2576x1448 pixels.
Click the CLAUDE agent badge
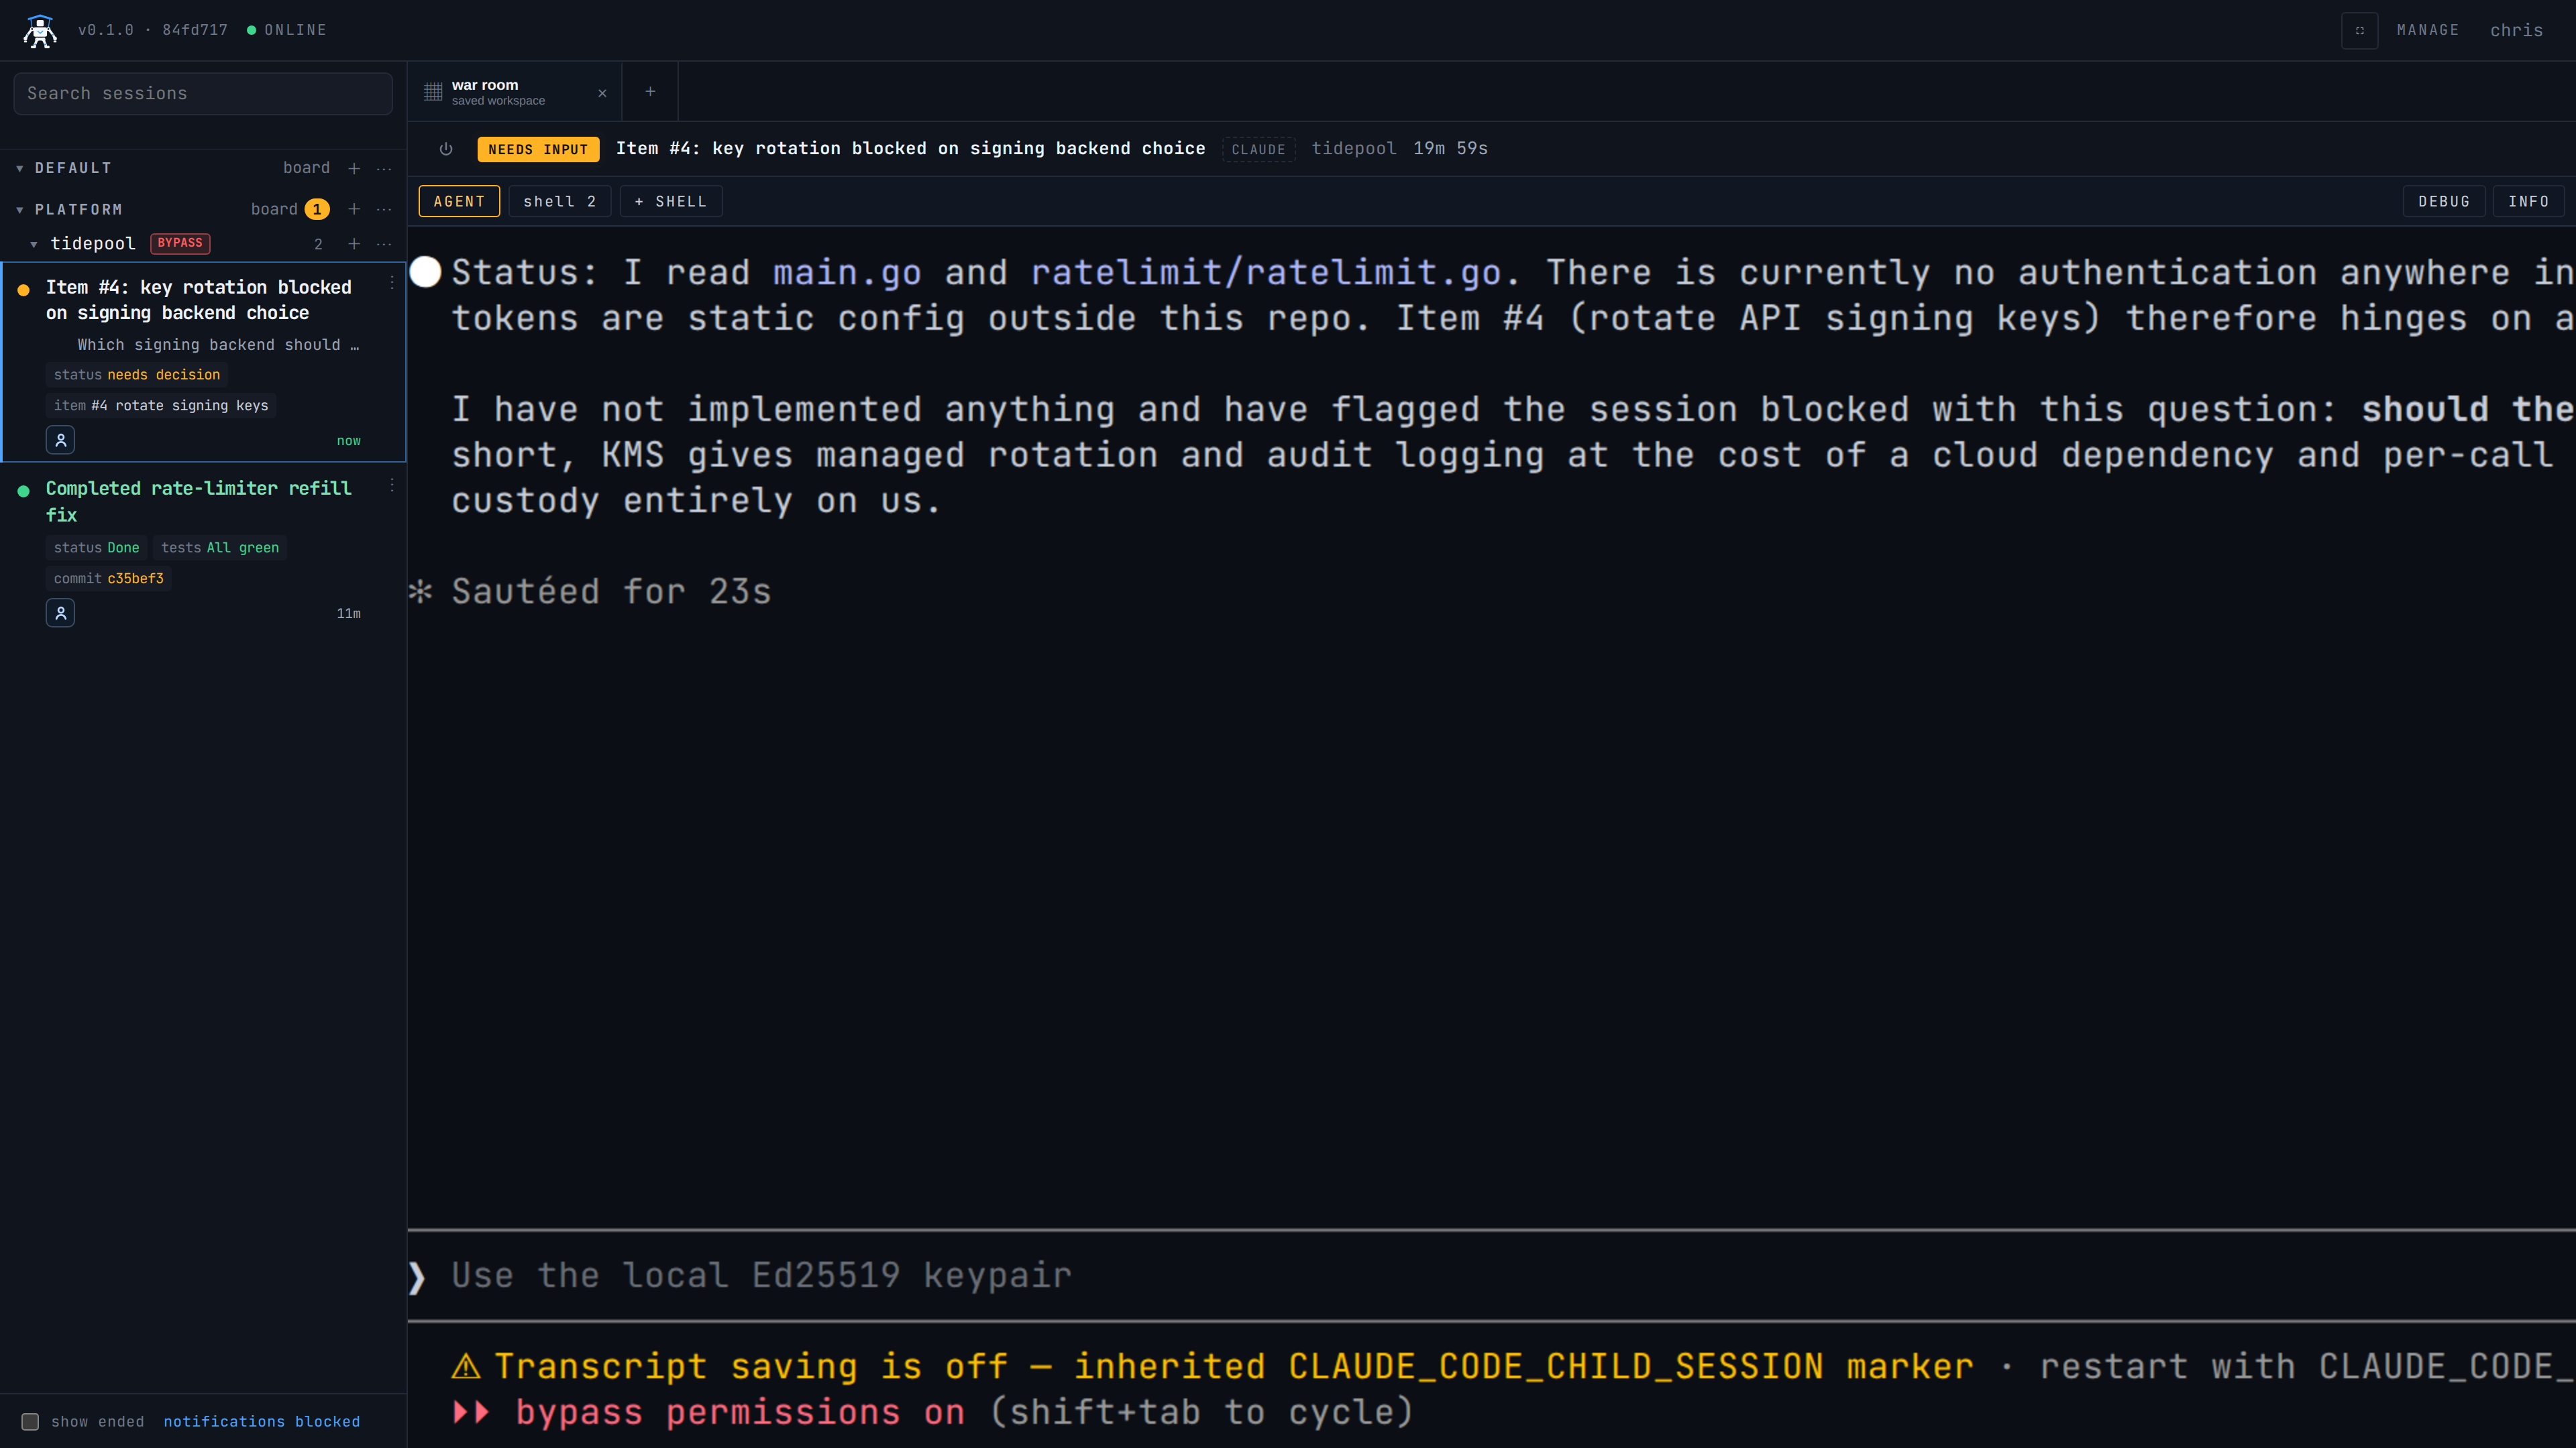pyautogui.click(x=1258, y=149)
